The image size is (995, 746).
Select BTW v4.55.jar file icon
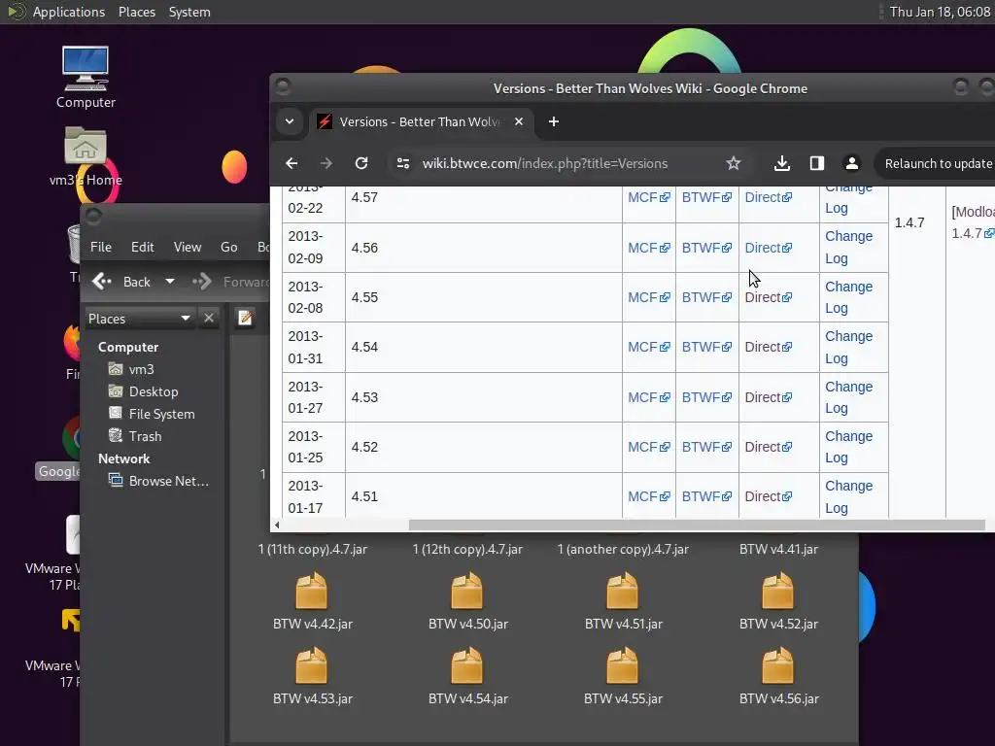tap(623, 665)
